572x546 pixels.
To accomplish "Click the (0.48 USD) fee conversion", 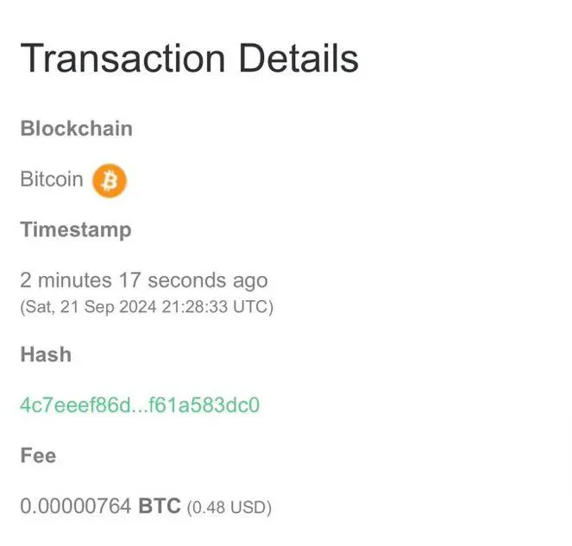I will (x=229, y=507).
